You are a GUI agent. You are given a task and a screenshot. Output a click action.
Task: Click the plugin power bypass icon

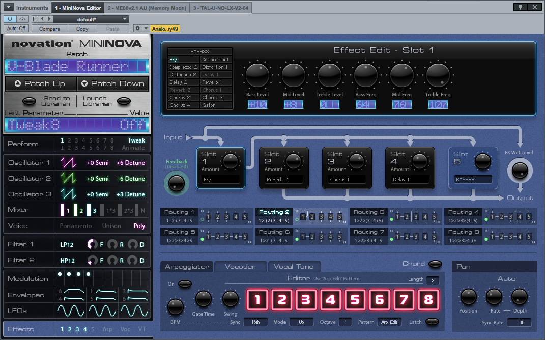10,19
